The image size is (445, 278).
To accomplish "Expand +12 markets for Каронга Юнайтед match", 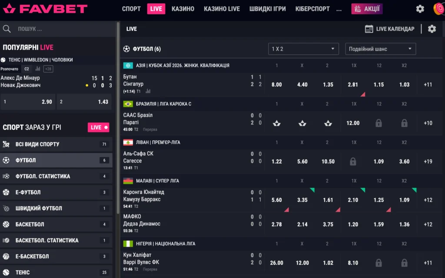I will coord(428,200).
